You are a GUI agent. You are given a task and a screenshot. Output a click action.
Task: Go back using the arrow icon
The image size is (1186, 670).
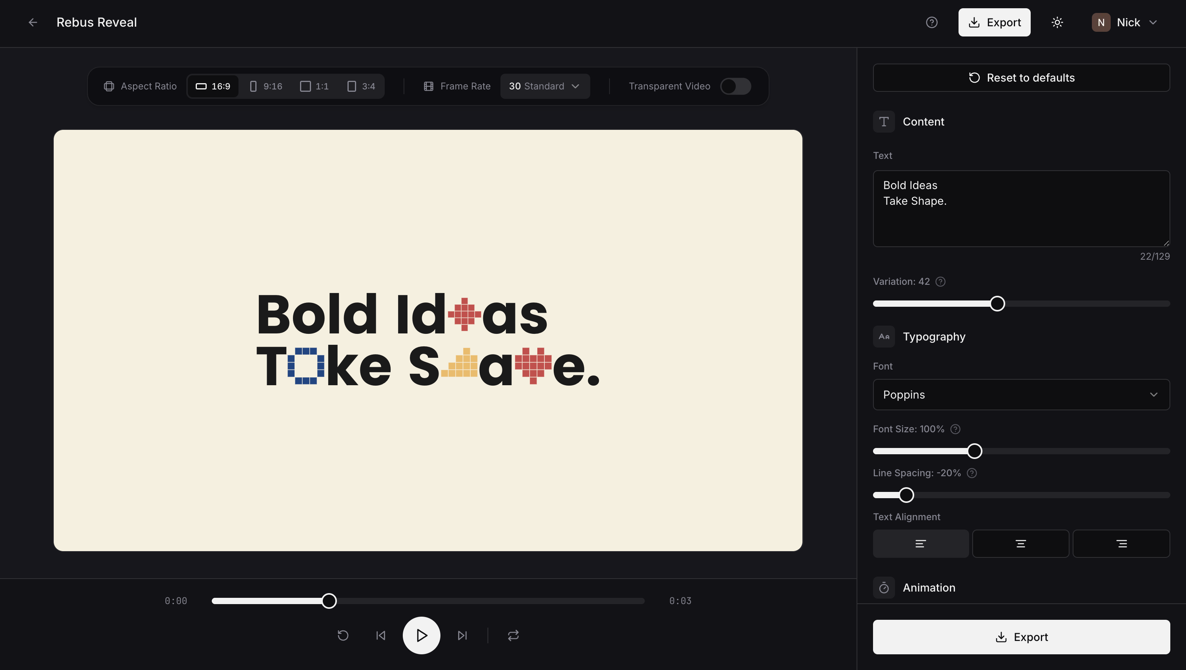tap(33, 22)
